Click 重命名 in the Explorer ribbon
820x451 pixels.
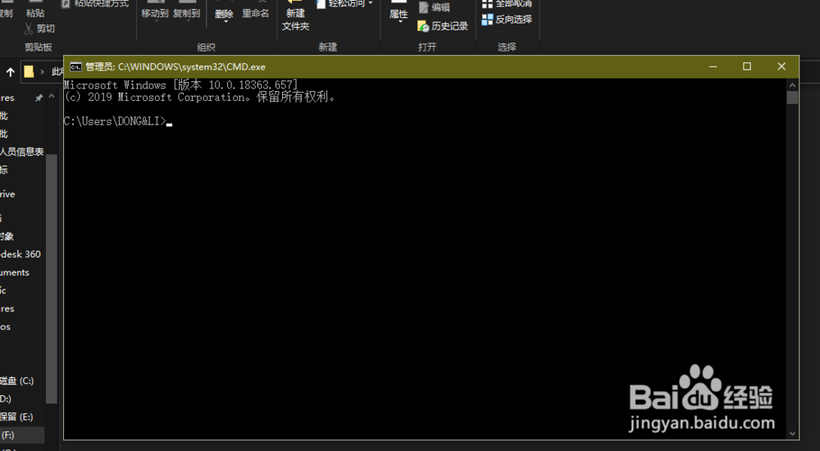256,13
